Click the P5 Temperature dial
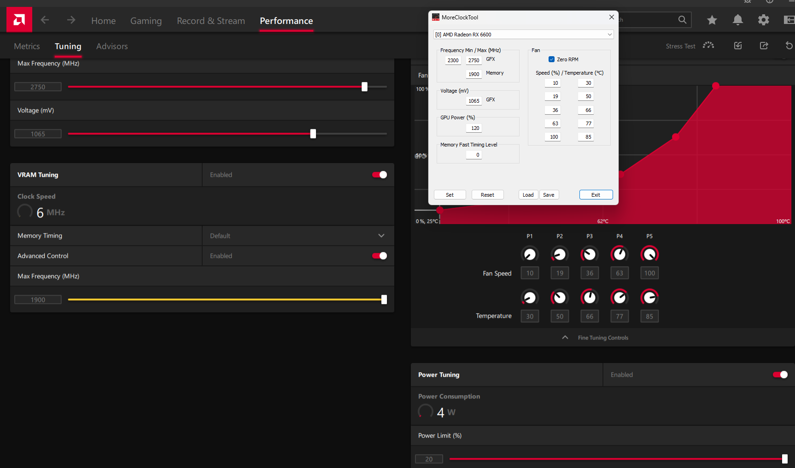This screenshot has height=468, width=795. coord(649,298)
